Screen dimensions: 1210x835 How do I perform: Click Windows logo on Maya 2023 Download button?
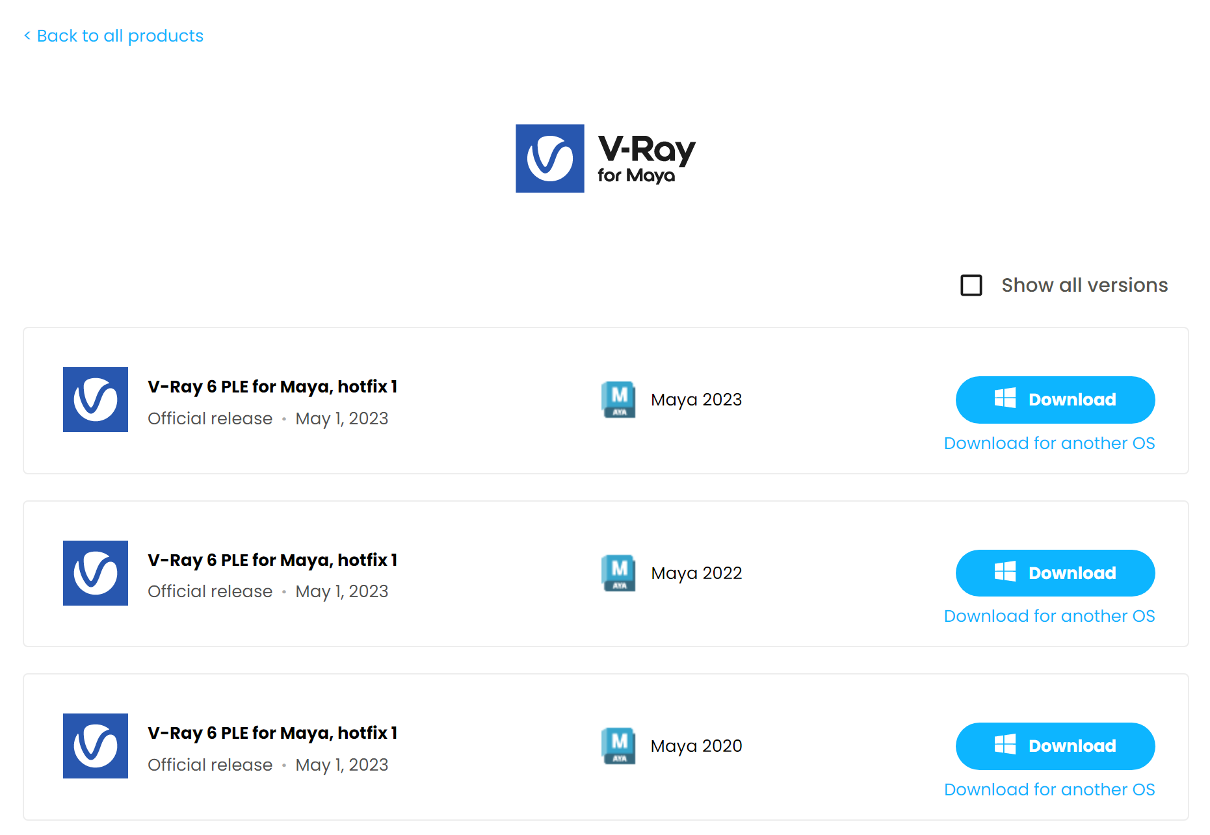pyautogui.click(x=1005, y=398)
